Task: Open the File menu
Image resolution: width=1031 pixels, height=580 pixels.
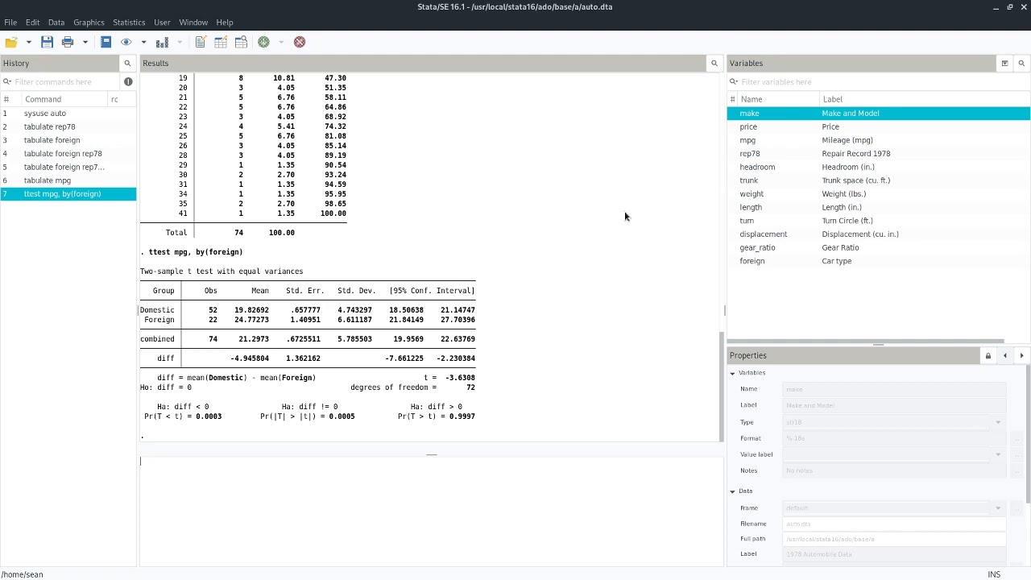Action: pyautogui.click(x=10, y=22)
